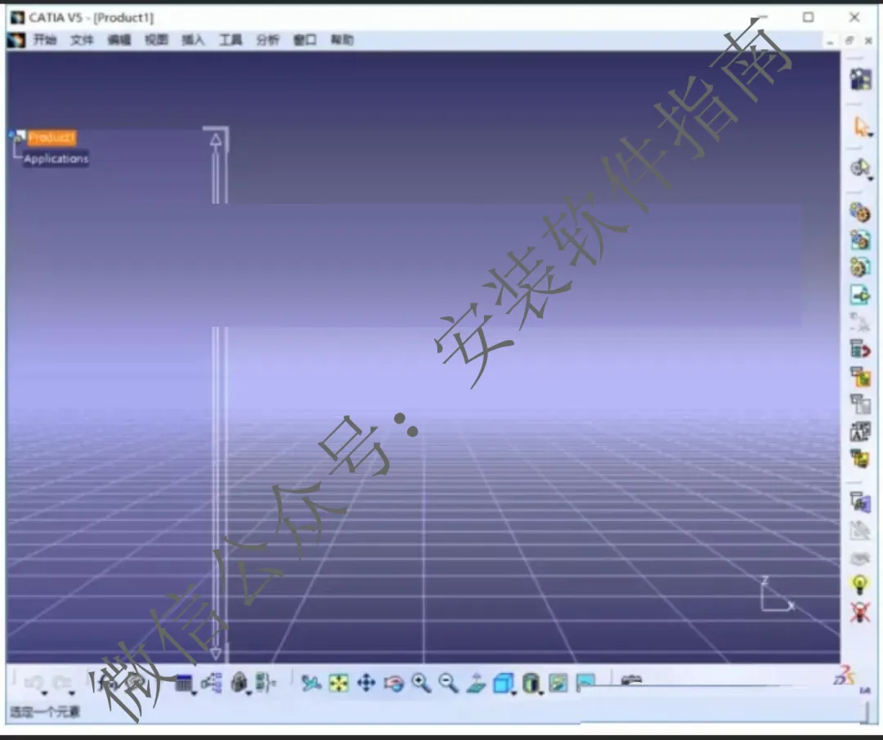Click Fit All In icon

coord(339,683)
